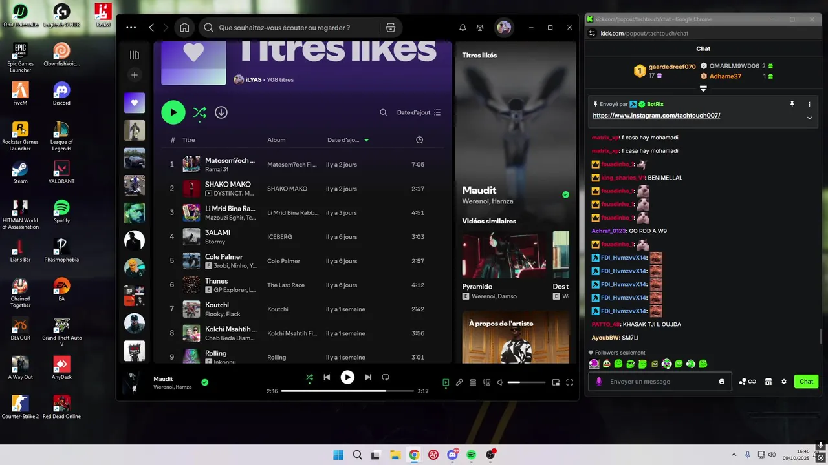
Task: Click Kick chat message input
Action: (x=660, y=382)
